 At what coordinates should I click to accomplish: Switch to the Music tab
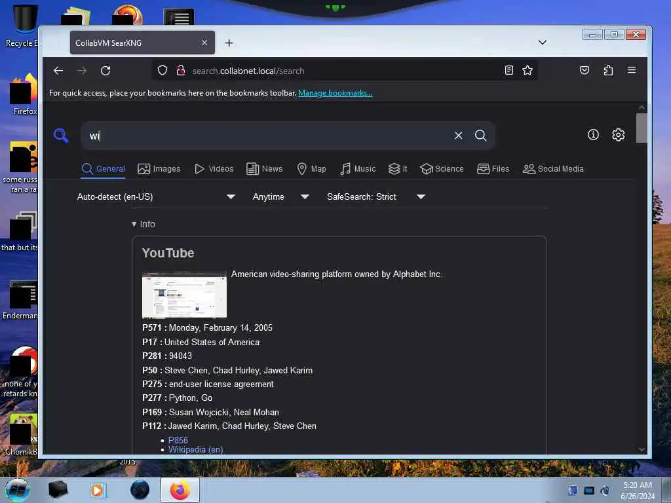click(x=358, y=169)
